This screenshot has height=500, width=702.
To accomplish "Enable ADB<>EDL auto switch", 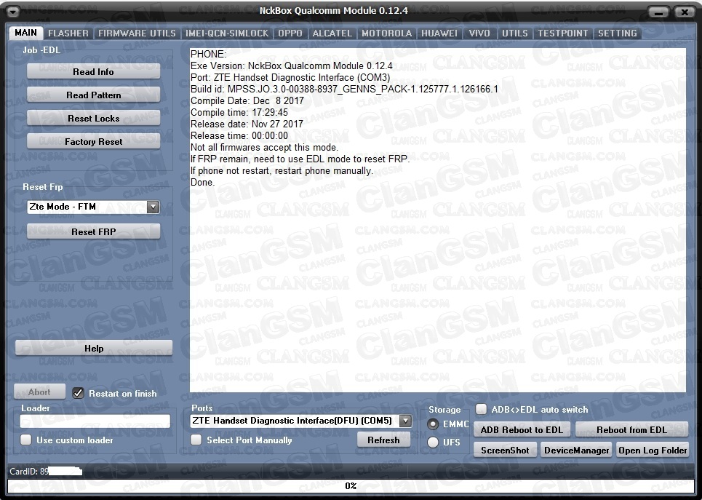I will [x=482, y=409].
